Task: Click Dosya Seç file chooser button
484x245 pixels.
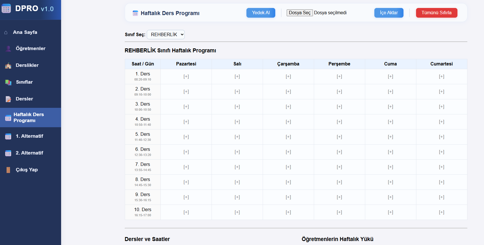Action: click(x=300, y=13)
